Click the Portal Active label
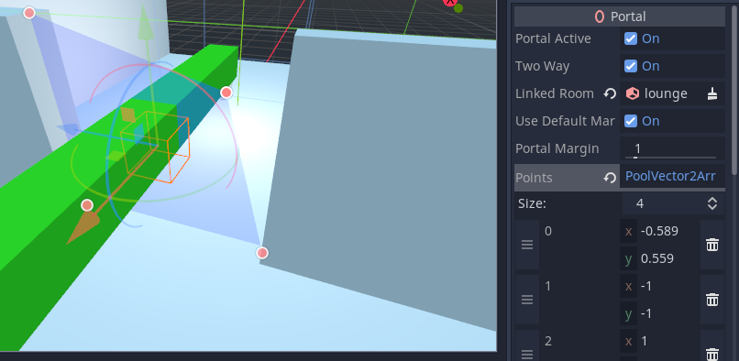The width and height of the screenshot is (739, 361). 553,38
